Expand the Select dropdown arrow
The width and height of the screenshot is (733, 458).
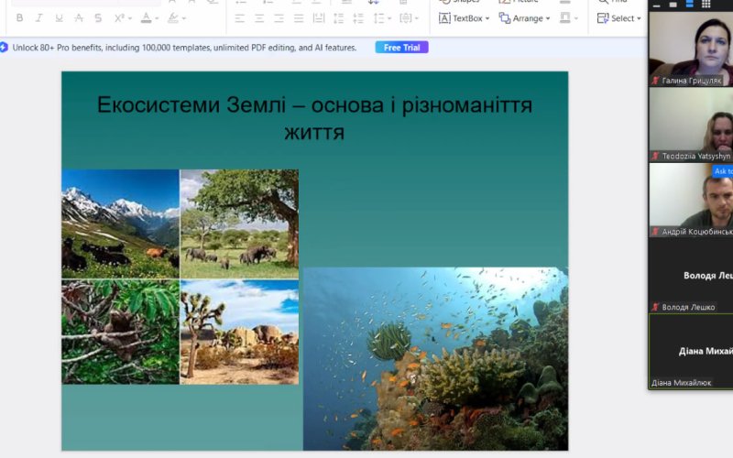pyautogui.click(x=639, y=18)
